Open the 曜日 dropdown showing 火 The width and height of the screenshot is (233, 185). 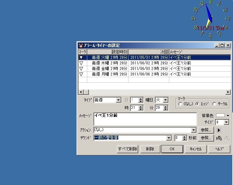pos(165,100)
